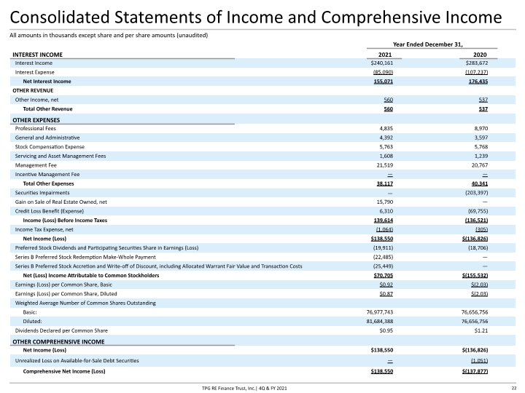Viewport: 525px width, 393px height.
Task: Click the 2021 Interest Income value $240,161
Action: [x=381, y=63]
